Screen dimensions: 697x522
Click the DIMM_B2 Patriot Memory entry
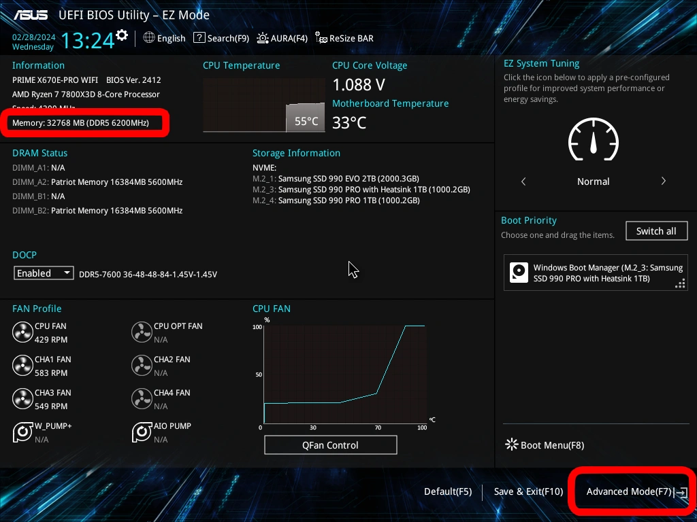(x=97, y=211)
